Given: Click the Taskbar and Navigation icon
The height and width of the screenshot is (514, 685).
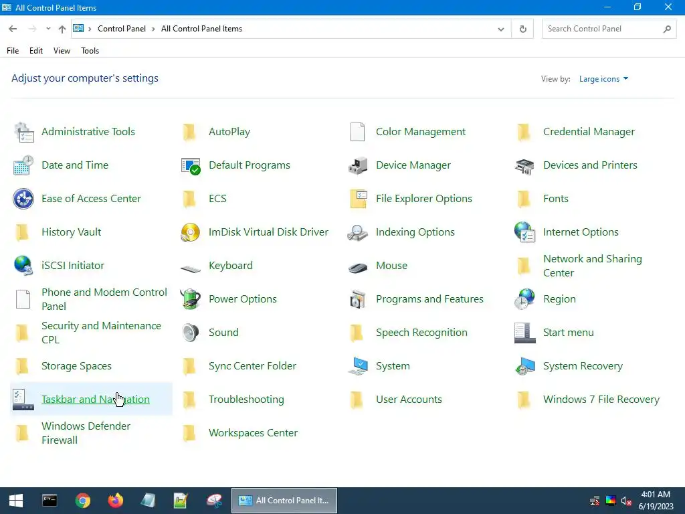Looking at the screenshot, I should (x=23, y=400).
